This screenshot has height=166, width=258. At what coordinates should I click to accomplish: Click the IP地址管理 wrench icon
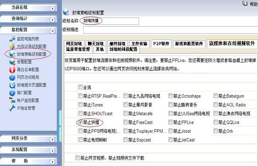pyautogui.click(x=12, y=108)
